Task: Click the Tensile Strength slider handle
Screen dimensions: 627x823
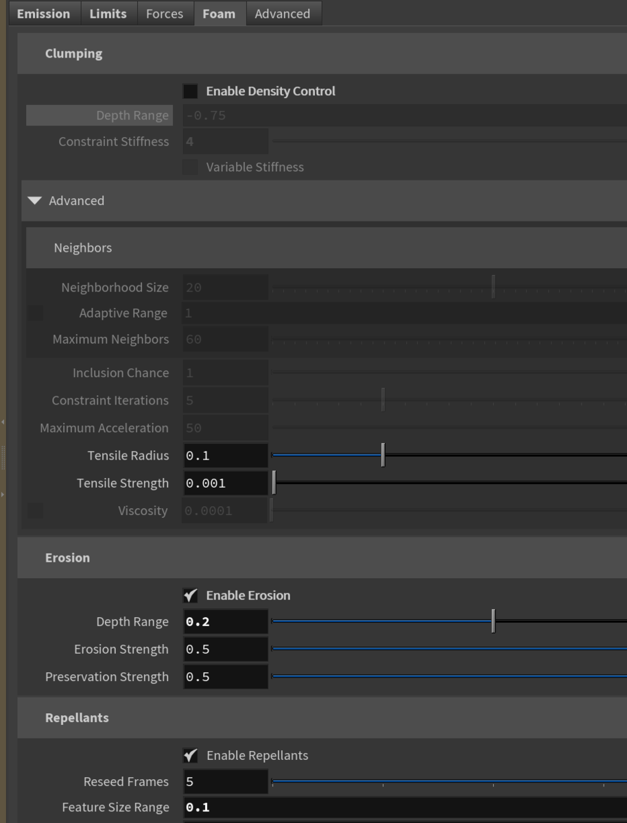Action: pos(274,483)
